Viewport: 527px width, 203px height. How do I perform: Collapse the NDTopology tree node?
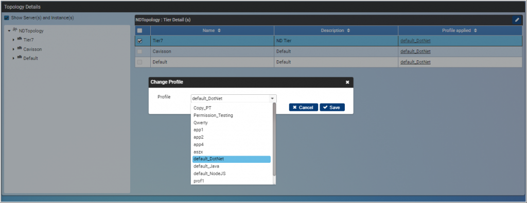coord(9,30)
